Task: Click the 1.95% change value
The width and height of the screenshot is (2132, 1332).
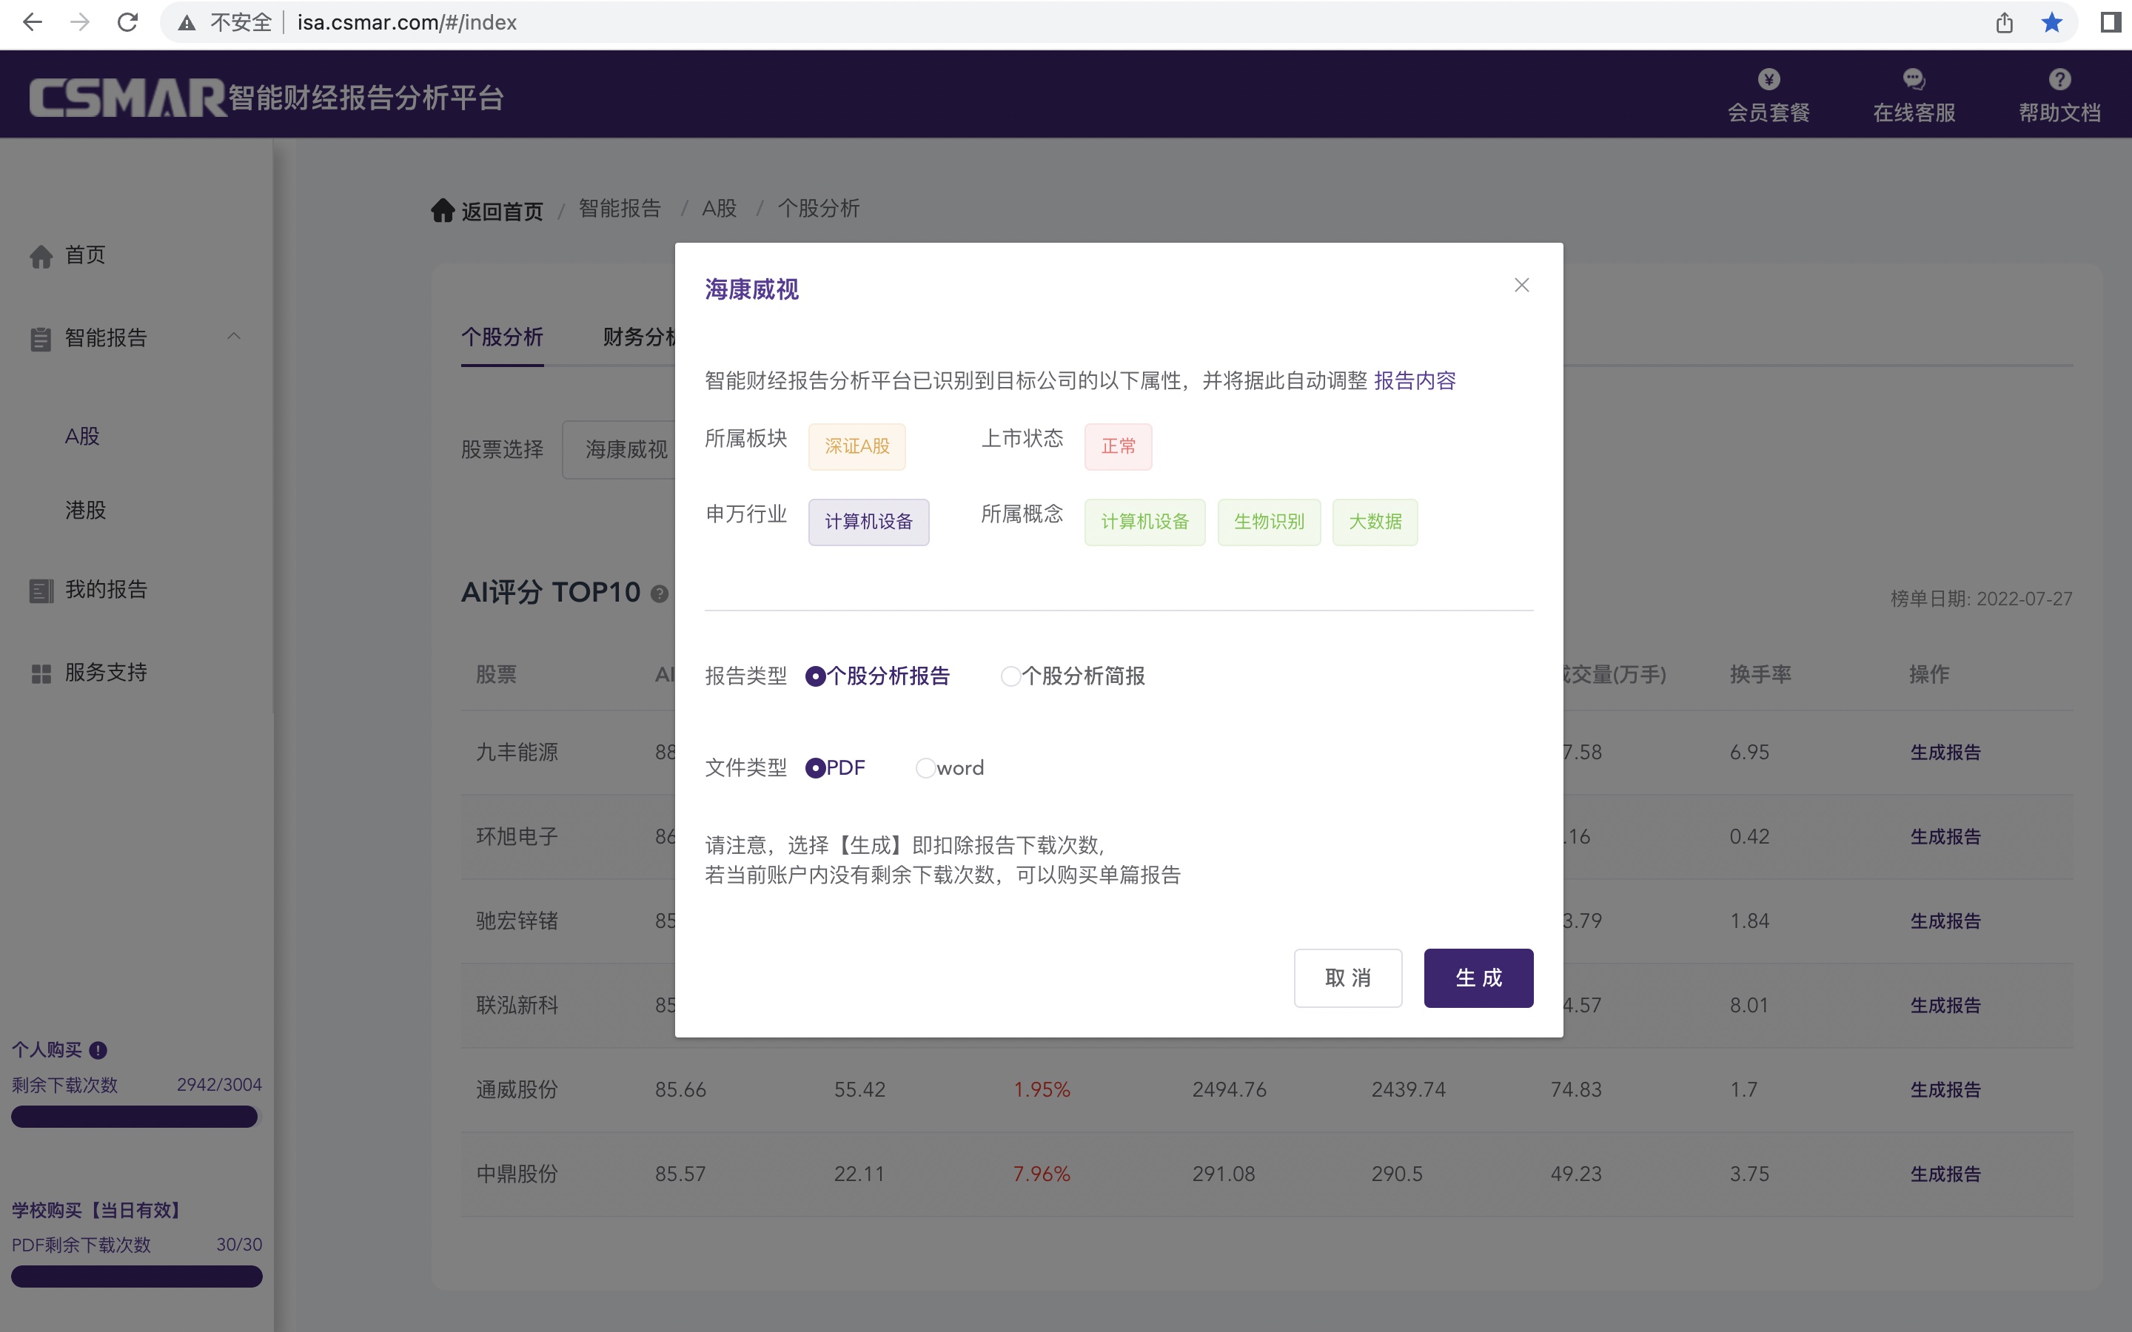Action: coord(1042,1090)
